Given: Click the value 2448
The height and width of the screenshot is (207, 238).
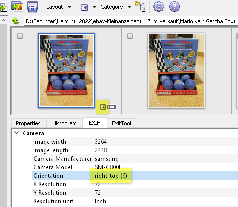Looking at the screenshot, I should click(x=101, y=150).
